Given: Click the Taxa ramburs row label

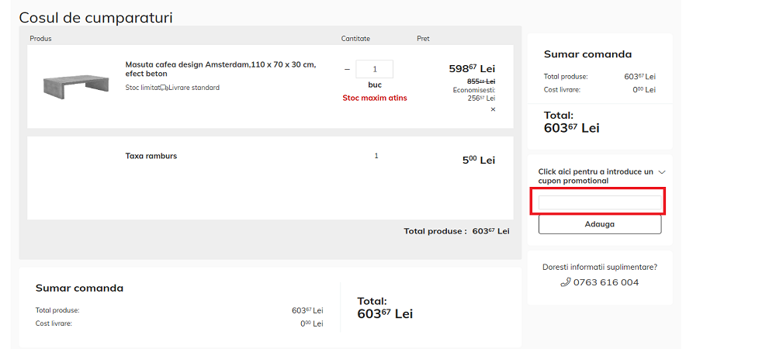Looking at the screenshot, I should click(x=151, y=156).
